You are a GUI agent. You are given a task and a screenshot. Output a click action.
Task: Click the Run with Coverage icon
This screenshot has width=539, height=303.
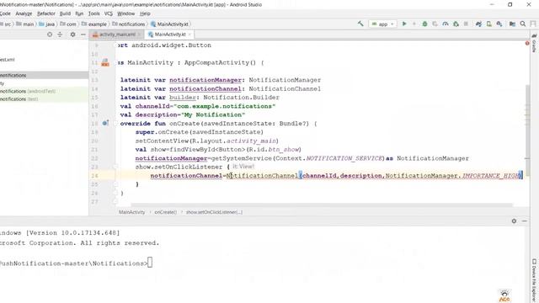pyautogui.click(x=435, y=24)
